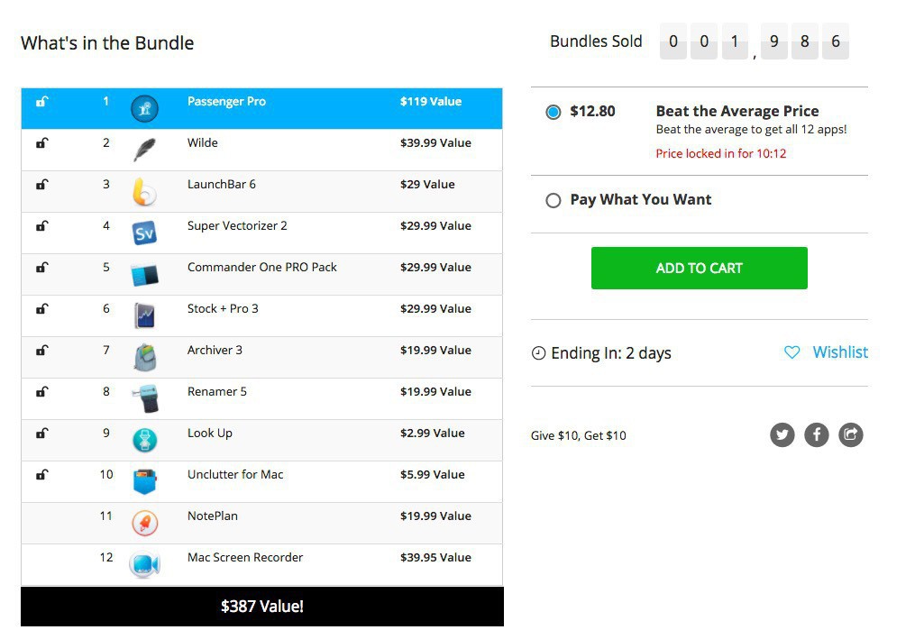Image resolution: width=915 pixels, height=639 pixels.
Task: Click the ADD TO CART button
Action: [x=699, y=268]
